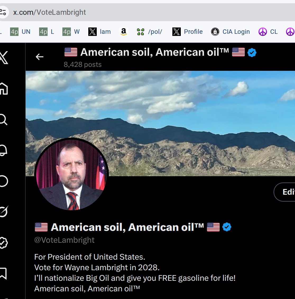295x299 pixels.
Task: Click the bio line 'Vote for Wayne Lambright in 2028.'
Action: (97, 268)
